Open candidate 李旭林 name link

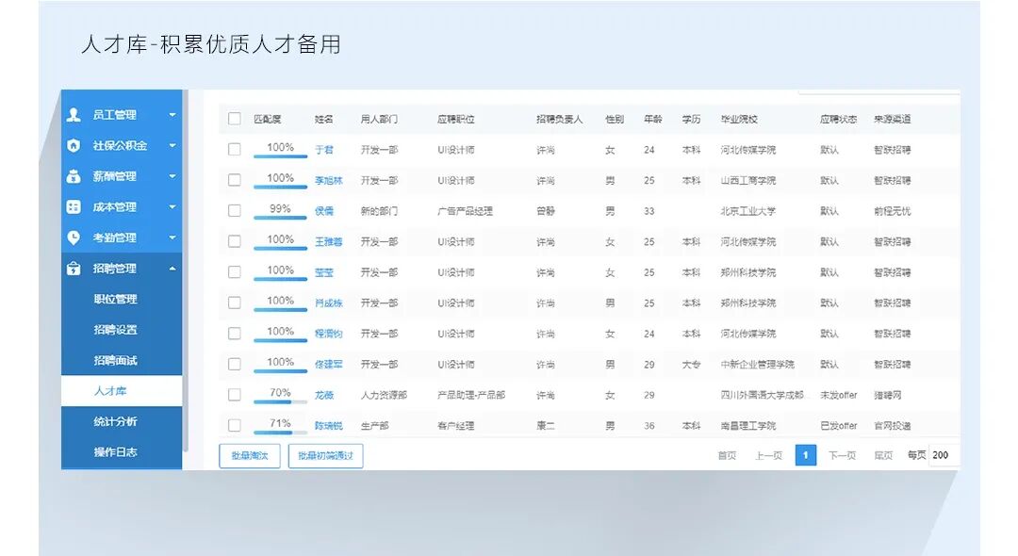pos(329,180)
